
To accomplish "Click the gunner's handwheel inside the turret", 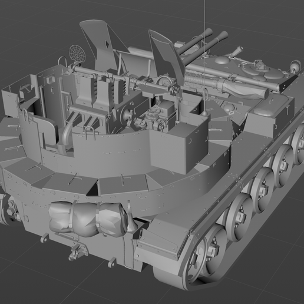I will (153, 111).
